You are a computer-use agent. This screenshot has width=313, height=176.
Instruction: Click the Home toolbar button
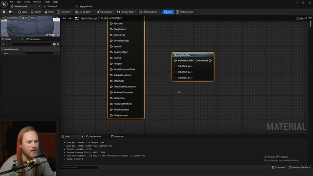click(x=49, y=12)
